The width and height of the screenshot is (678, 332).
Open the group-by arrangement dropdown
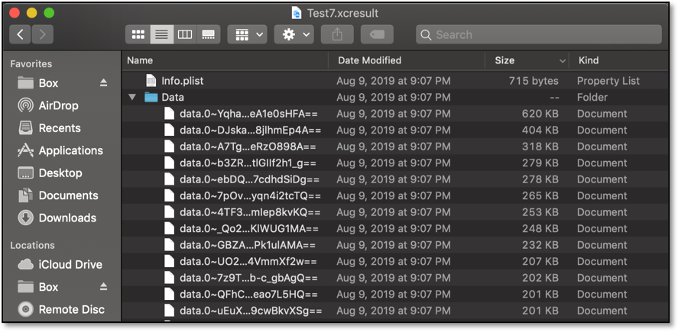pos(247,34)
